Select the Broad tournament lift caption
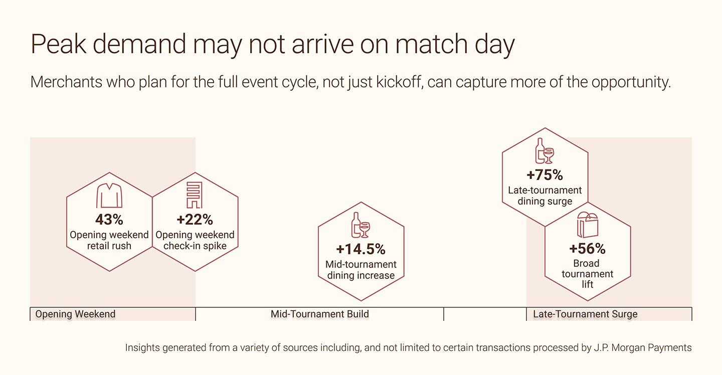 tap(587, 274)
